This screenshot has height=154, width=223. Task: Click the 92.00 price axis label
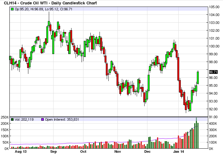pyautogui.click(x=213, y=109)
